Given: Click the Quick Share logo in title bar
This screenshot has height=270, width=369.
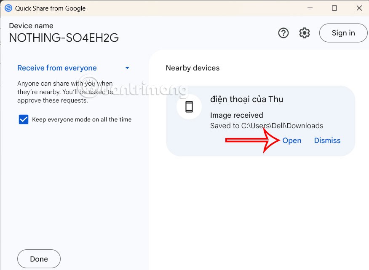Looking at the screenshot, I should [8, 8].
